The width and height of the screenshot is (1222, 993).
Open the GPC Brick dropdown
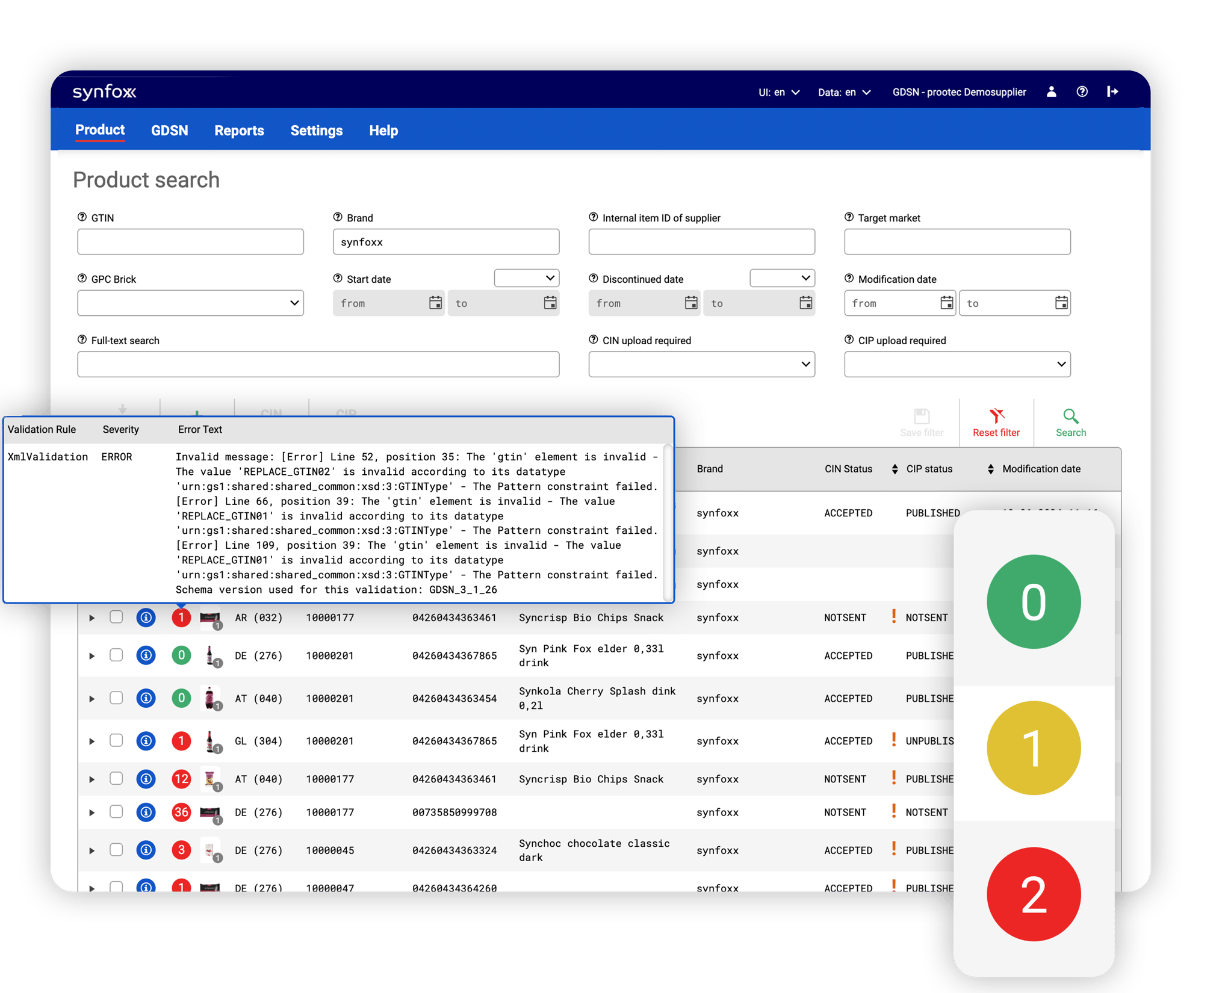(x=190, y=303)
